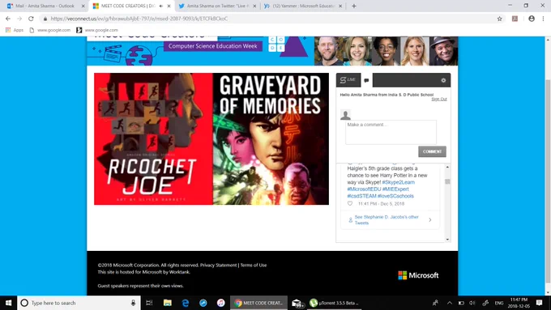The height and width of the screenshot is (310, 551).
Task: Open the Terms of Use link
Action: pos(254,265)
